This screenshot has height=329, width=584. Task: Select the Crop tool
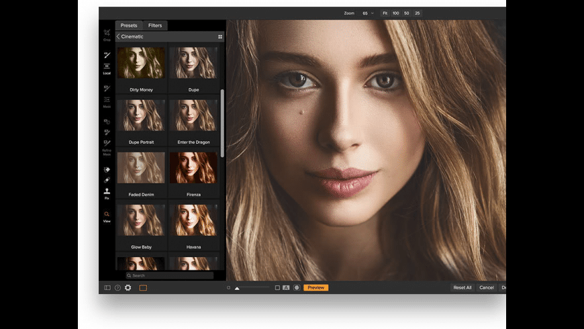(x=107, y=33)
